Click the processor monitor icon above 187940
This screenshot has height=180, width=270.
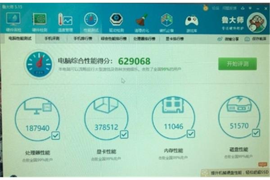pyautogui.click(x=38, y=108)
